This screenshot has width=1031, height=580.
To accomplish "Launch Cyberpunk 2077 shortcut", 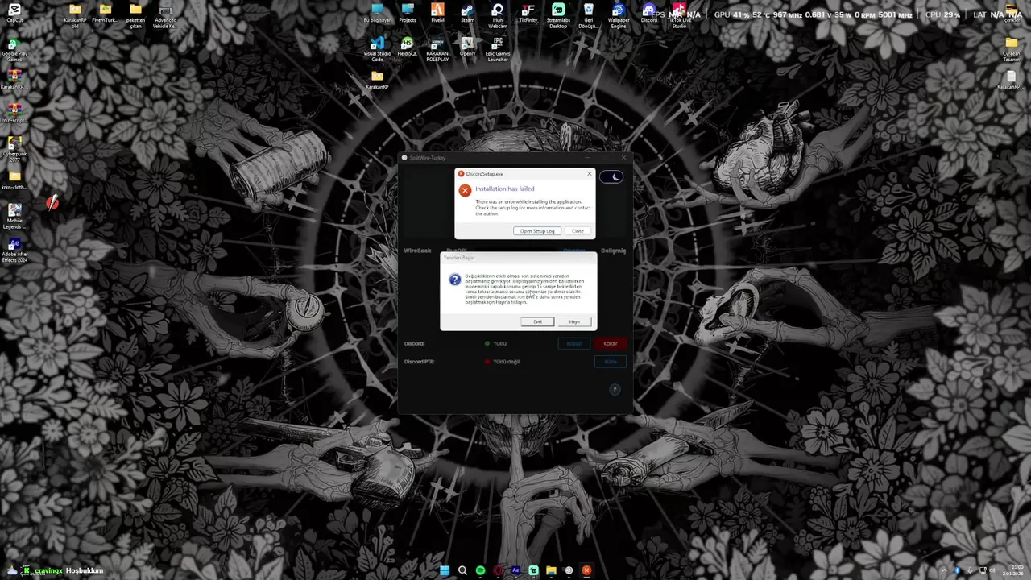I will 14,149.
